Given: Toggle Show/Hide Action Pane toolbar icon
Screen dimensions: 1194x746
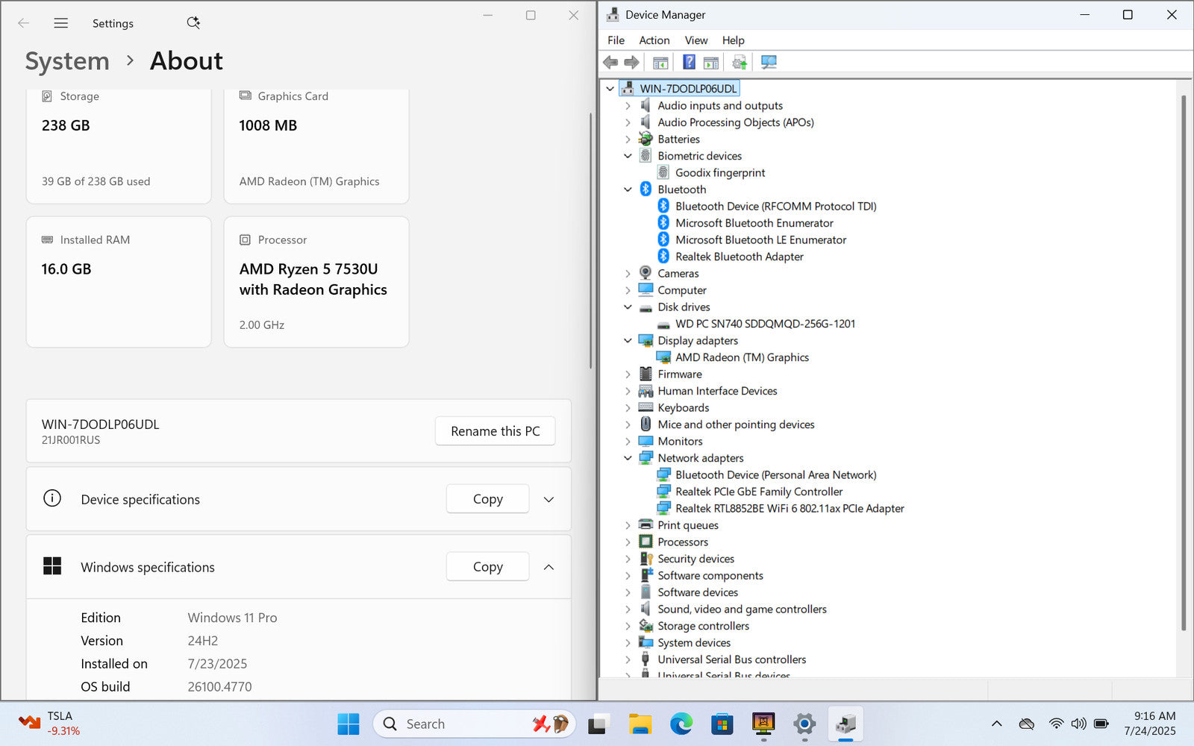Looking at the screenshot, I should pyautogui.click(x=711, y=62).
